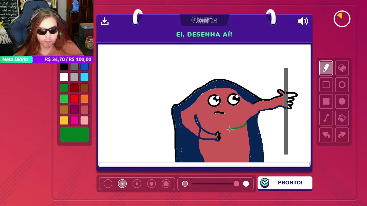Pick the white color swatch
The image size is (367, 206).
click(64, 77)
